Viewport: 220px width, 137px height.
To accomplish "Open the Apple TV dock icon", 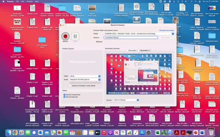I will pyautogui.click(x=97, y=133).
